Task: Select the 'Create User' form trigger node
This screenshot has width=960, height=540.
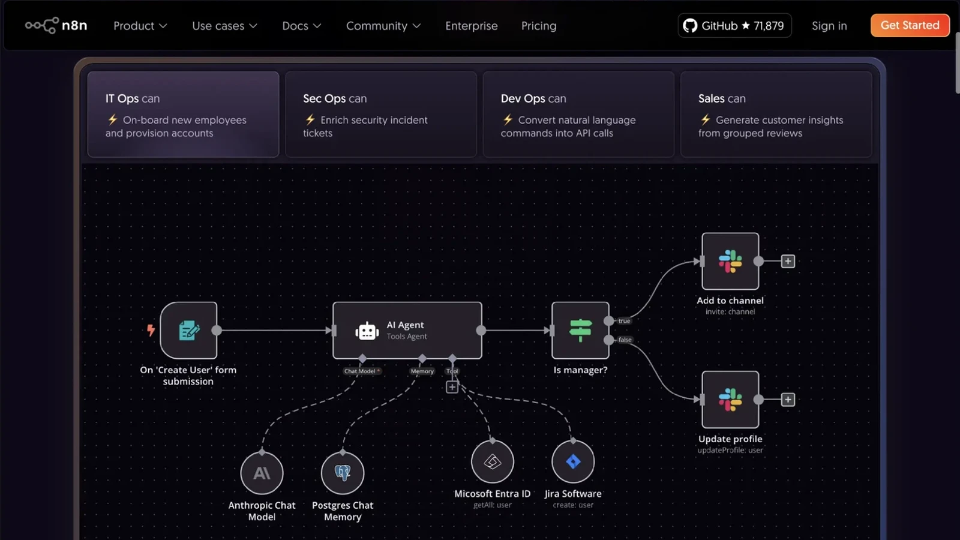Action: point(188,330)
